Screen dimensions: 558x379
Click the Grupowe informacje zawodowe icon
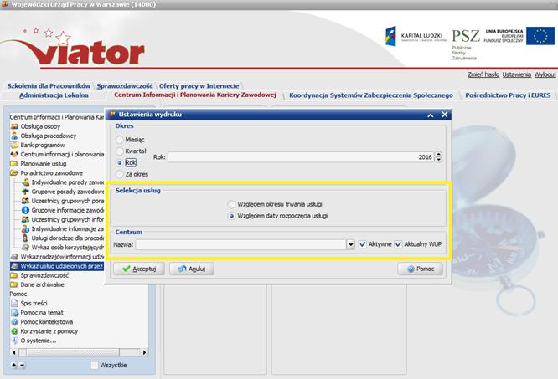[x=25, y=210]
